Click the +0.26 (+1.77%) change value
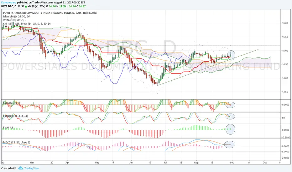292x172 pixels. [36, 6]
